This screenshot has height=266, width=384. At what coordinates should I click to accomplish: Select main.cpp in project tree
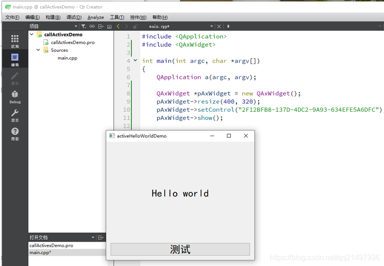[x=67, y=58]
